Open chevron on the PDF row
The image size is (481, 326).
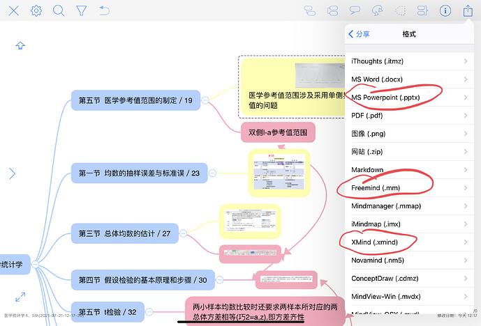(x=466, y=116)
